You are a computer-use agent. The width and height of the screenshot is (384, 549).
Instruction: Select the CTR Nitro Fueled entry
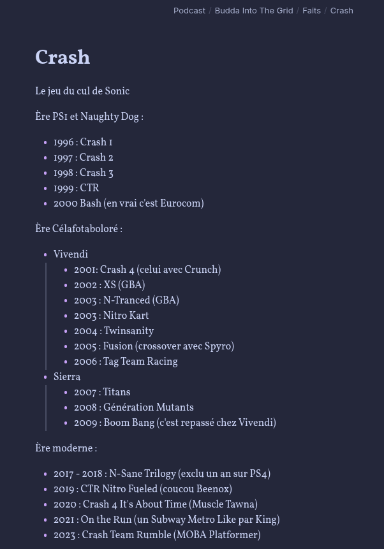pyautogui.click(x=142, y=490)
